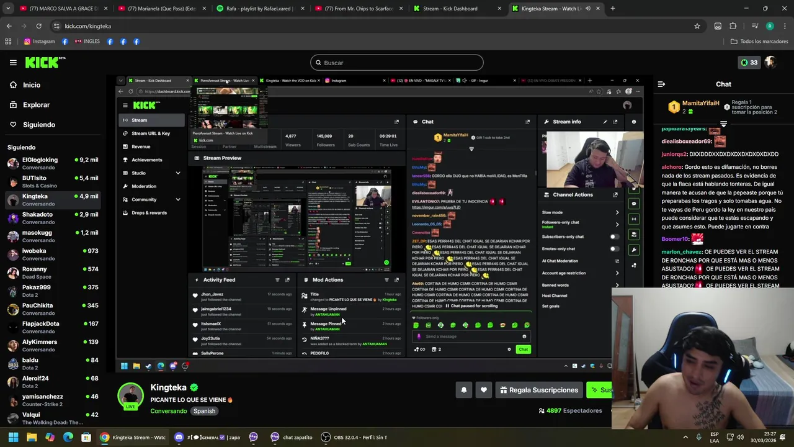Click the notification bell for Kingteka
794x447 pixels.
[x=463, y=390]
